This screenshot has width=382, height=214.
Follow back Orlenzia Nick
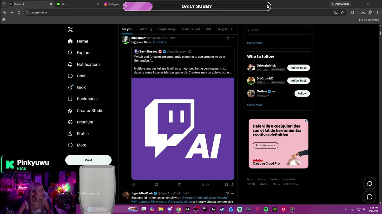pos(298,68)
